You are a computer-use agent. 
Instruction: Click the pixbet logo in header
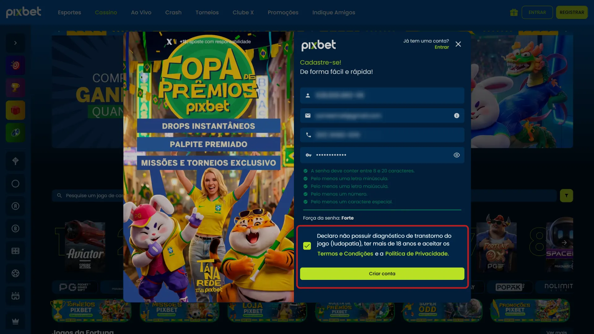point(24,12)
